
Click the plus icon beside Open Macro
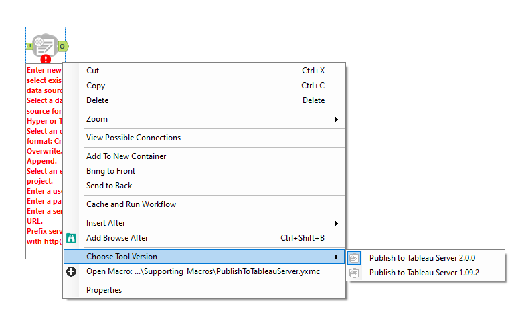tap(72, 271)
